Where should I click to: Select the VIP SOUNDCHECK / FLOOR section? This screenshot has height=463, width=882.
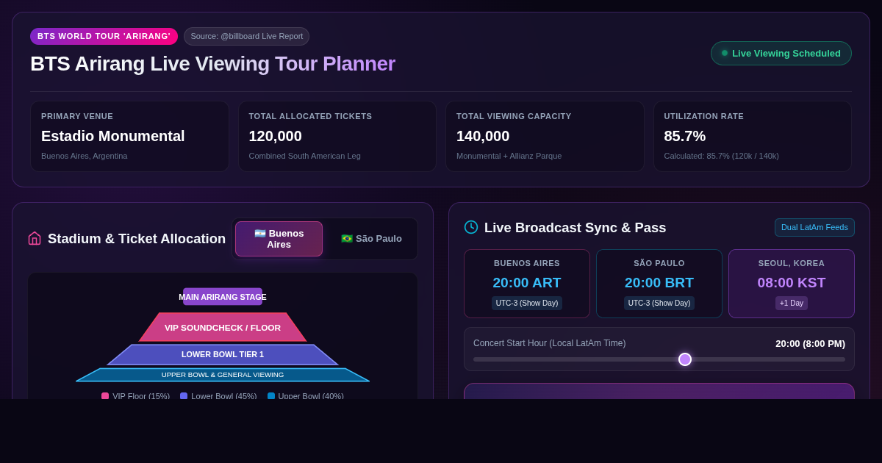[223, 327]
